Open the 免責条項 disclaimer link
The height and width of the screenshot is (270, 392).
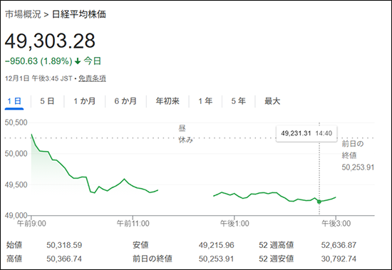[x=92, y=78]
